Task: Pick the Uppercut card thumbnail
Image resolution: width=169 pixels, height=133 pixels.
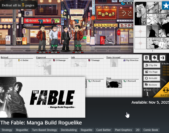Action: 44,67
